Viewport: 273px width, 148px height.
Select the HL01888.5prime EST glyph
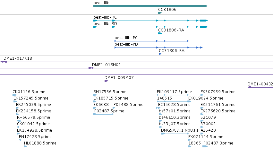tap(25, 146)
